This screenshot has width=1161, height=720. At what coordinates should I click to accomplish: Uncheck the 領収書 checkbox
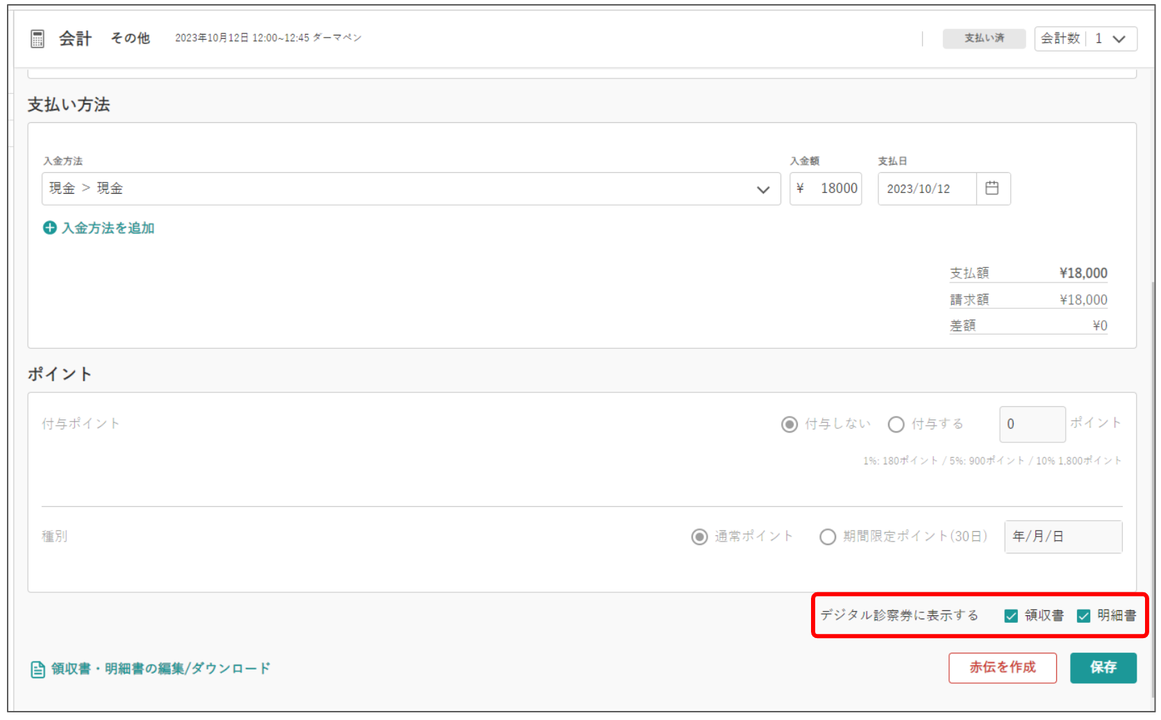(x=1011, y=616)
